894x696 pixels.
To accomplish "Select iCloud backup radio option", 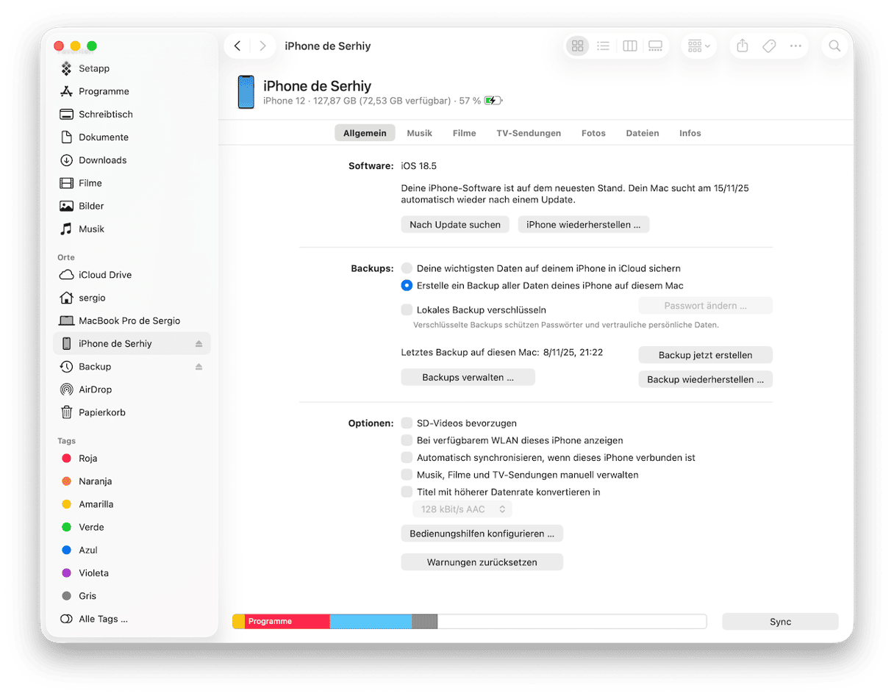I will pyautogui.click(x=407, y=268).
